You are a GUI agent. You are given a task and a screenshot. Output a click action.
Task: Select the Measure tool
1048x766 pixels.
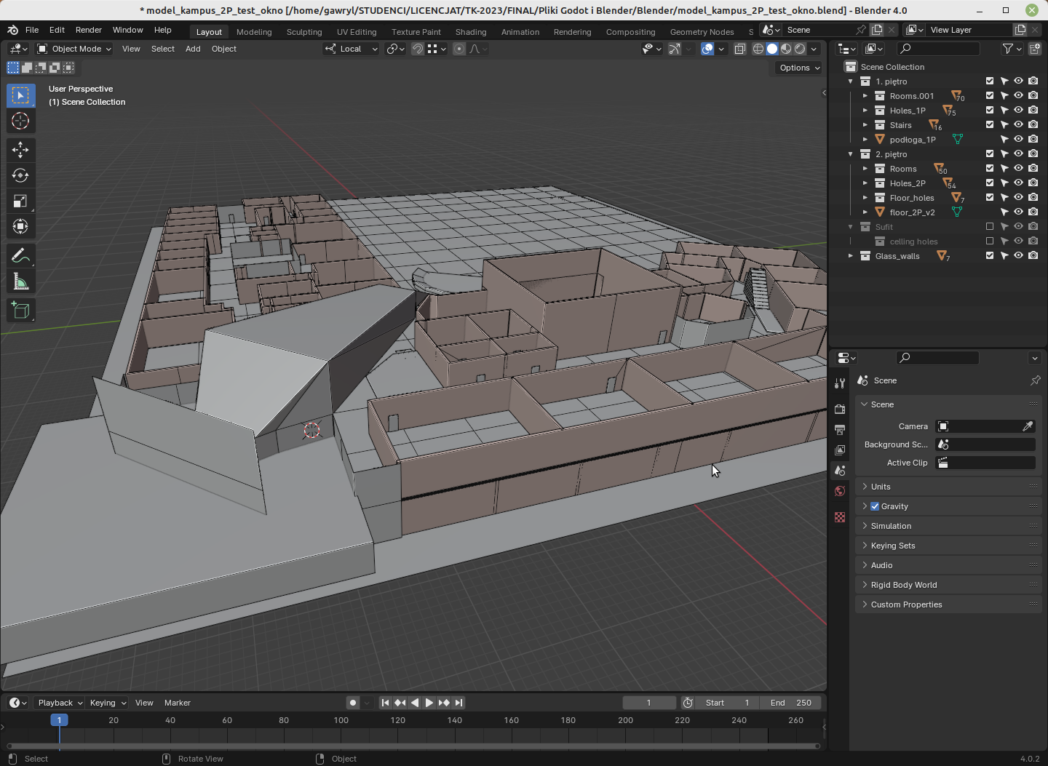click(20, 281)
